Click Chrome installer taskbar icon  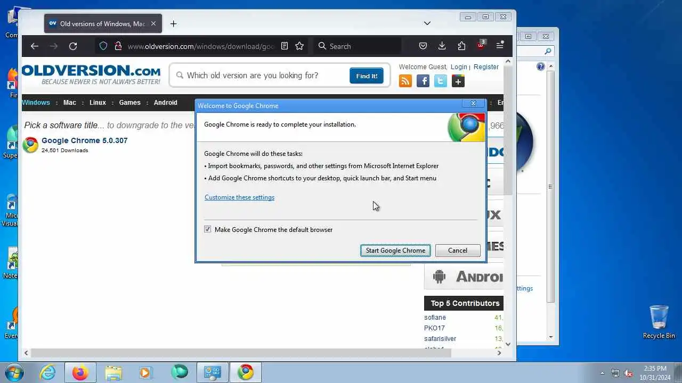(246, 372)
